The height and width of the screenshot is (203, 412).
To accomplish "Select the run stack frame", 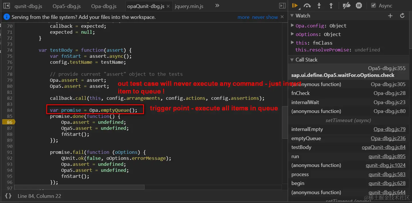I will click(x=295, y=156).
